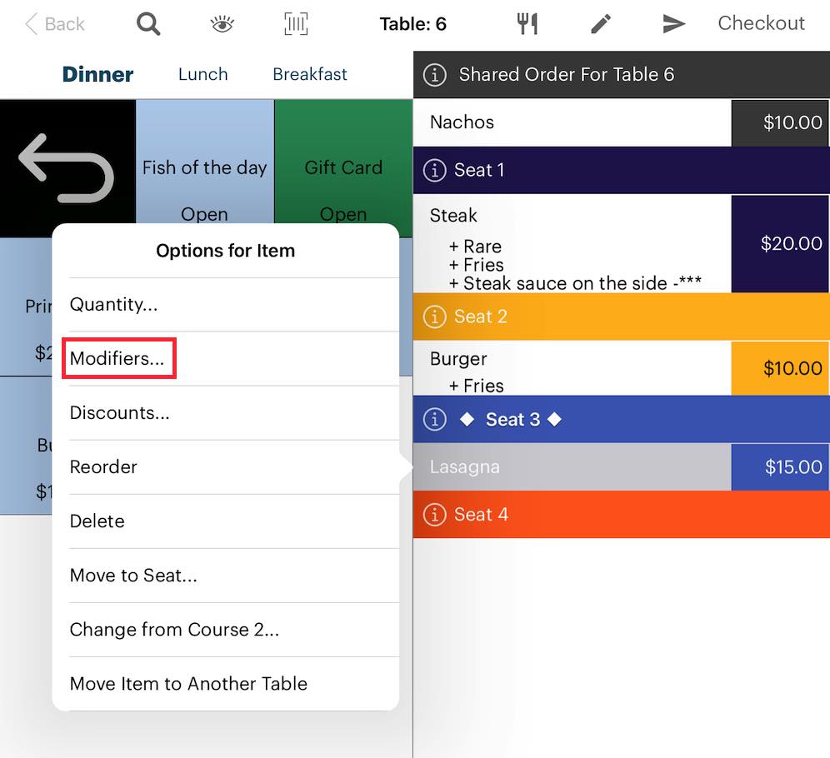This screenshot has width=830, height=758.
Task: Toggle the eye view icon
Action: click(222, 24)
